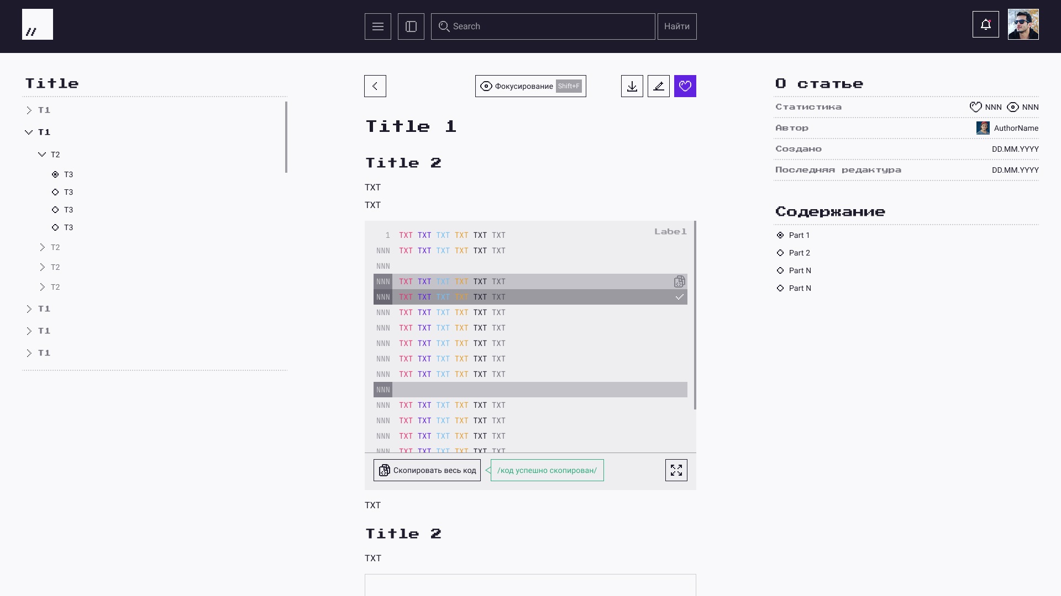
Task: Click the Найти search button
Action: pyautogui.click(x=677, y=26)
